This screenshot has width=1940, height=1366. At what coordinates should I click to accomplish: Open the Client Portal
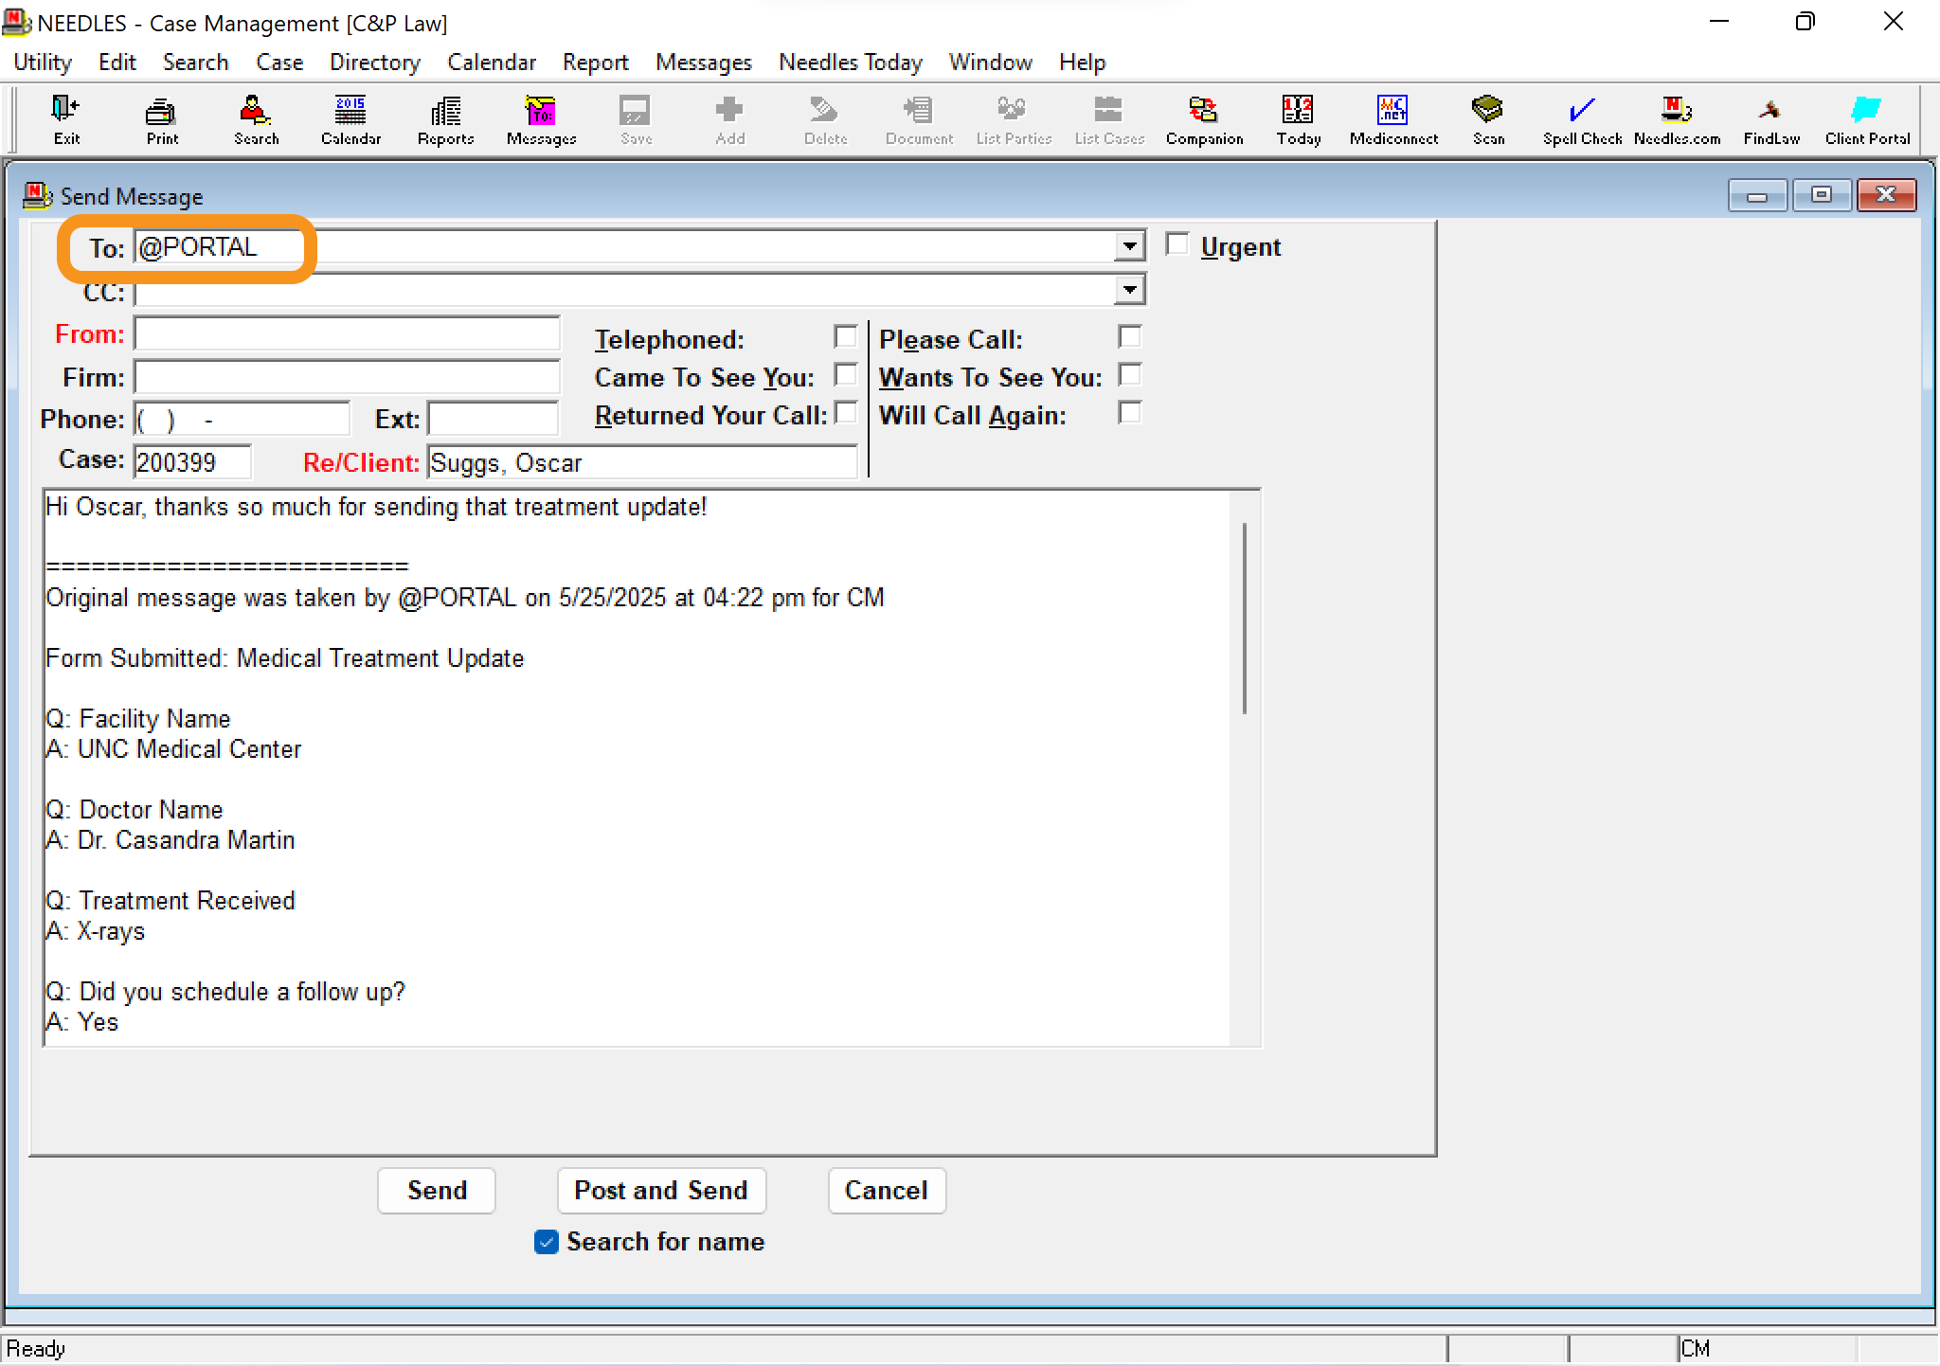click(1866, 119)
